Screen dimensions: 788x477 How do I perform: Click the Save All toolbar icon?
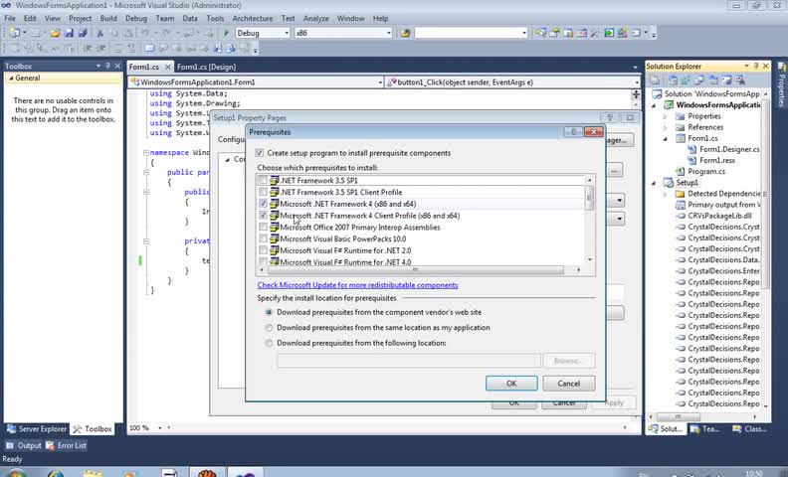click(83, 33)
